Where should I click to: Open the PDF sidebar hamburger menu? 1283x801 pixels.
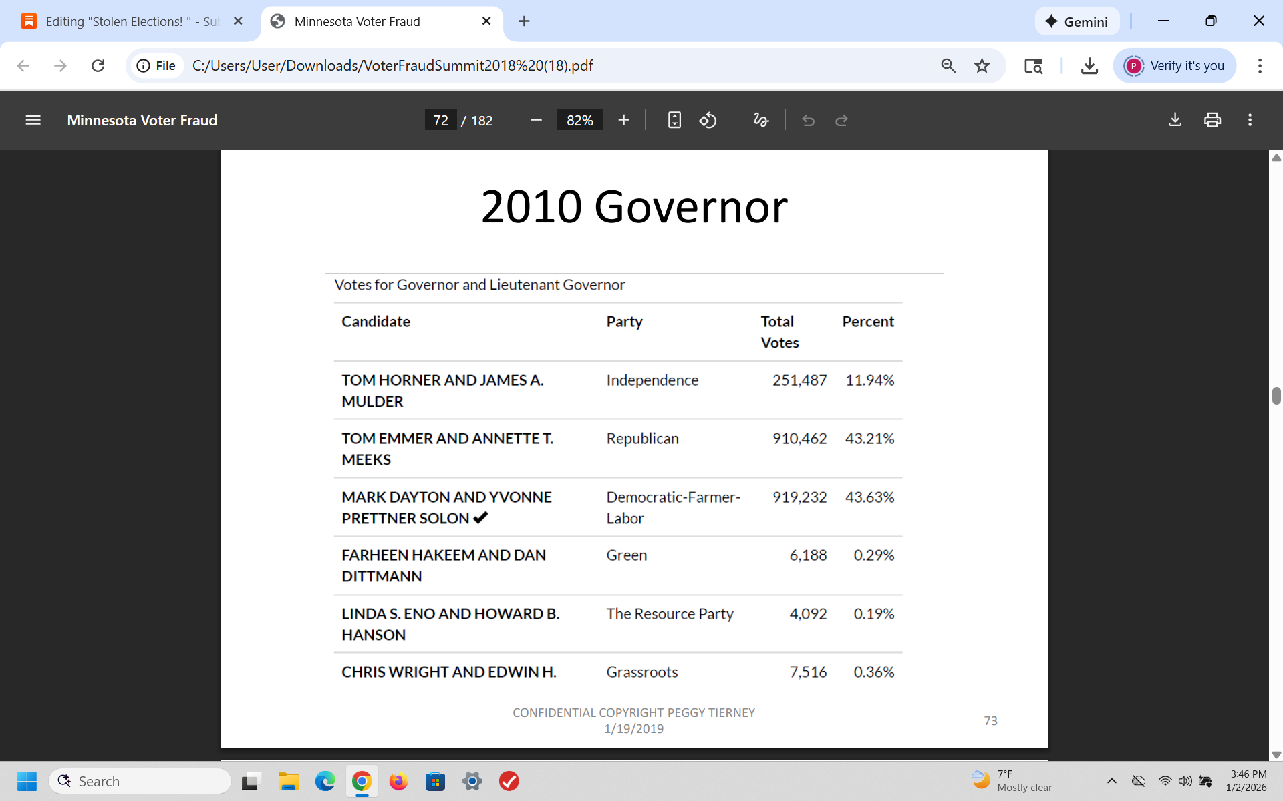pyautogui.click(x=33, y=120)
